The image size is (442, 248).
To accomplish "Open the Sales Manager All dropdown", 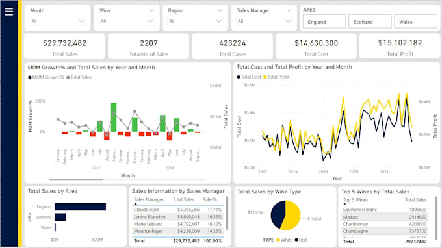I will point(264,21).
